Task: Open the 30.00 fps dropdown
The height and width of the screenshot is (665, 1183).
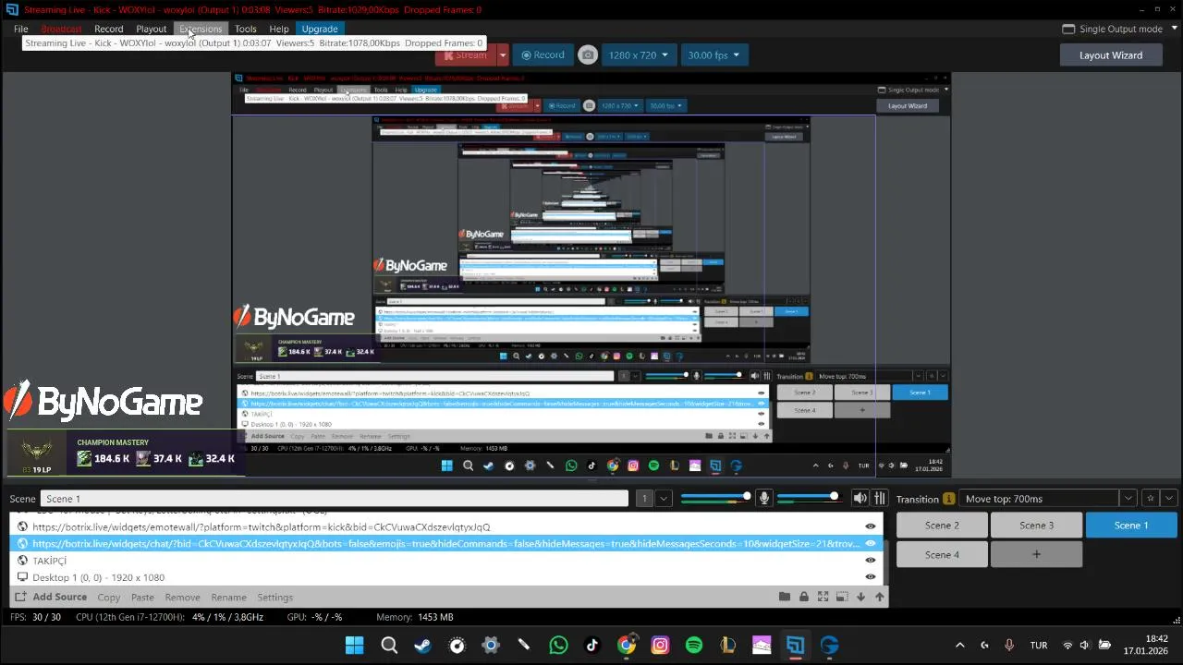Action: click(713, 55)
